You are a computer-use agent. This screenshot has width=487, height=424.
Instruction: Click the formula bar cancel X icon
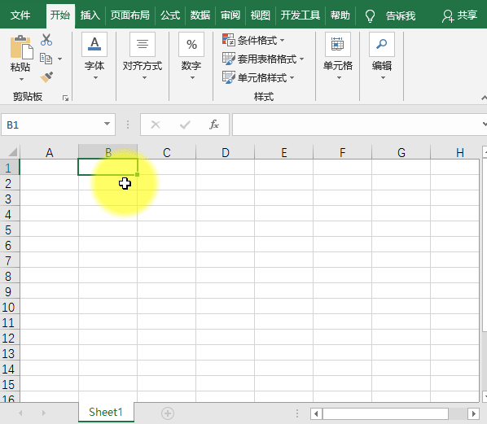156,125
